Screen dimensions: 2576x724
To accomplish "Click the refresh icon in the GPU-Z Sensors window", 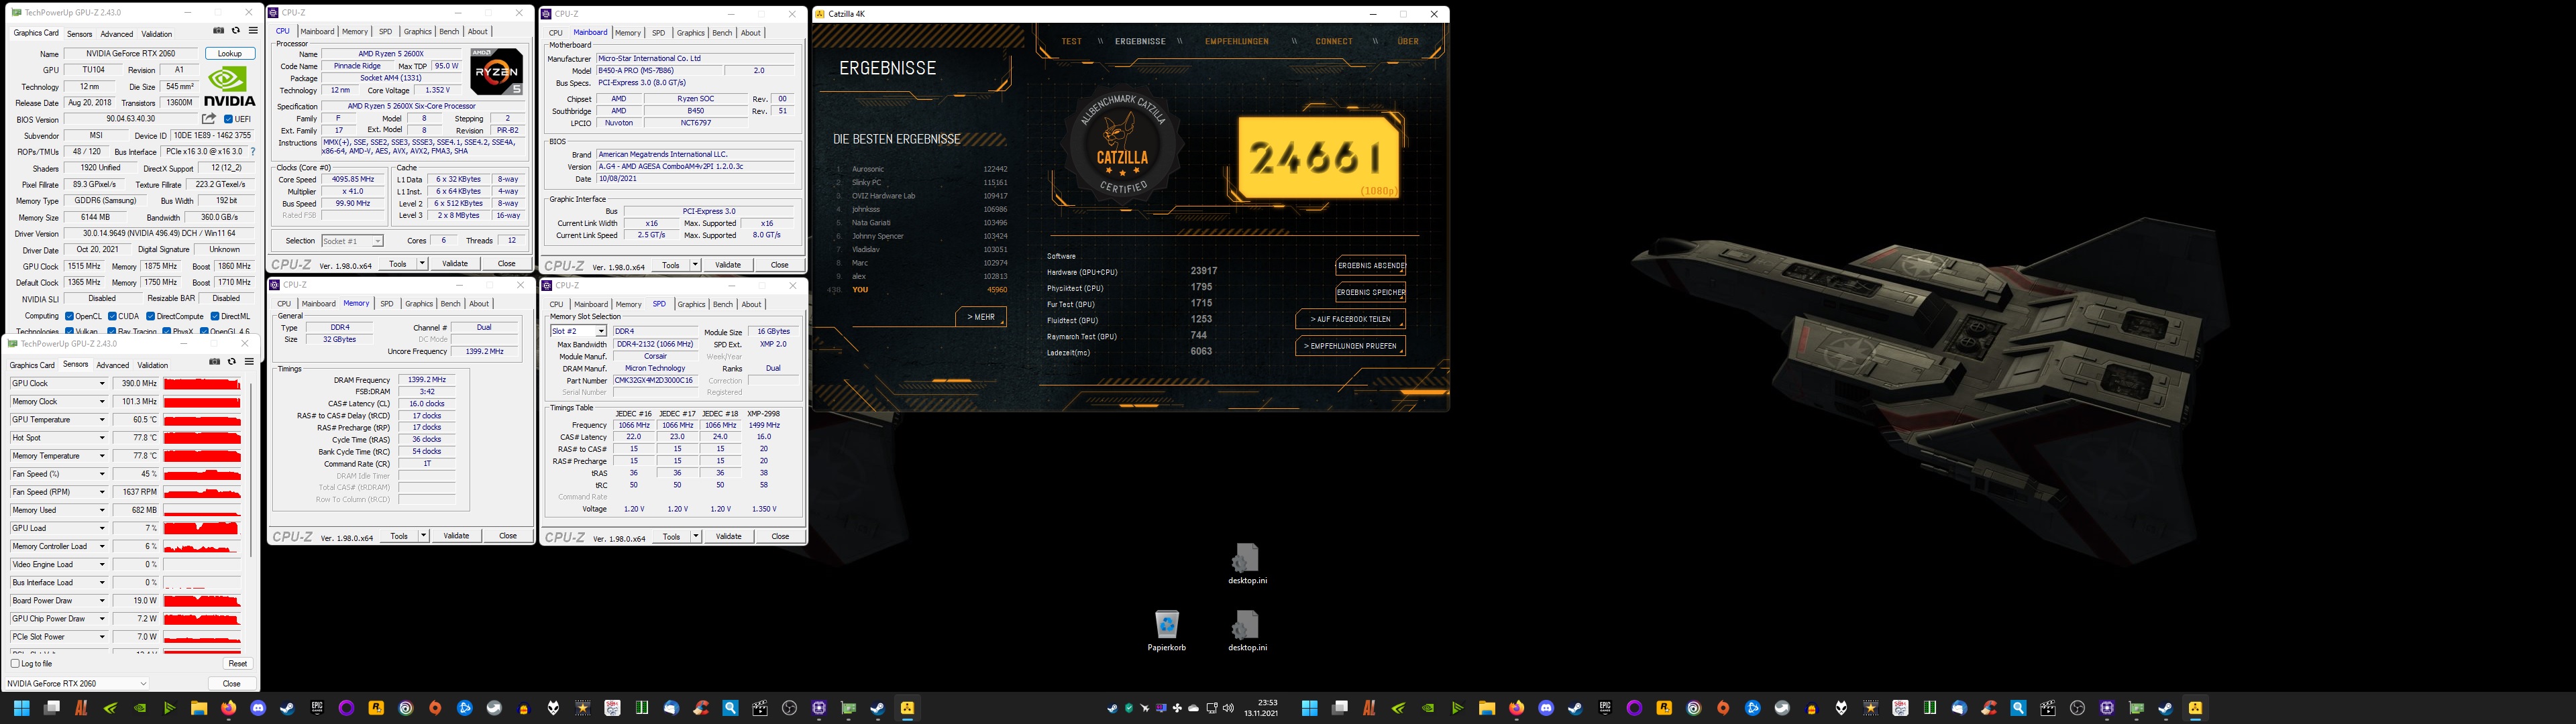I will (x=232, y=362).
